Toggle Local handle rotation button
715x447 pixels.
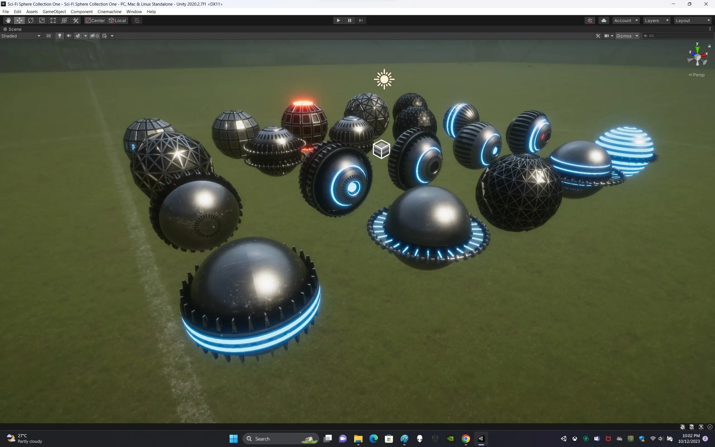[118, 20]
